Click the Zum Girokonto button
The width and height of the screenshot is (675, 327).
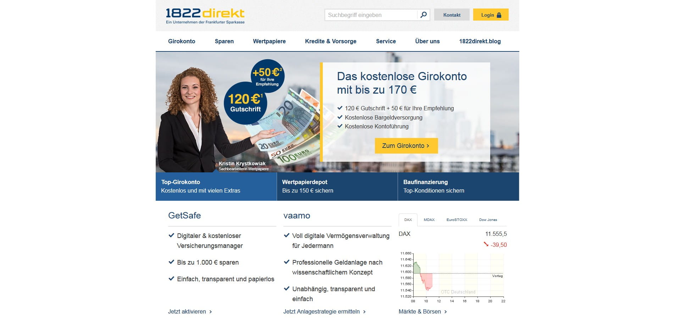(x=406, y=146)
